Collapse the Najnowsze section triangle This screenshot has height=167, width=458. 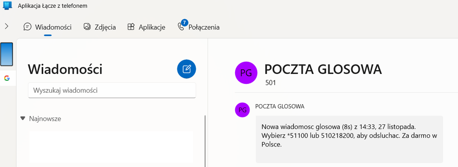(x=23, y=118)
